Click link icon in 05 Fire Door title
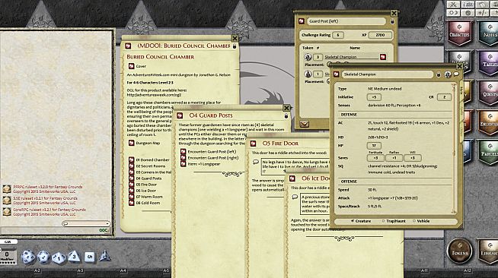This screenshot has width=498, height=278. click(253, 144)
